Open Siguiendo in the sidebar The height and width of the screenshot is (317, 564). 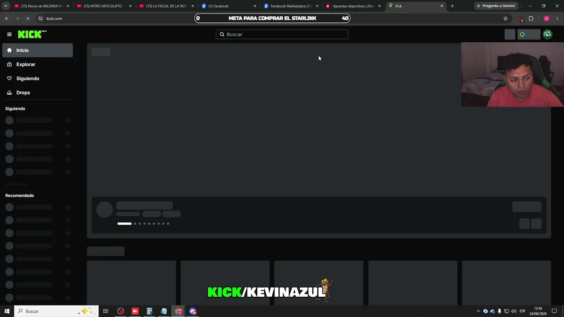(x=37, y=78)
